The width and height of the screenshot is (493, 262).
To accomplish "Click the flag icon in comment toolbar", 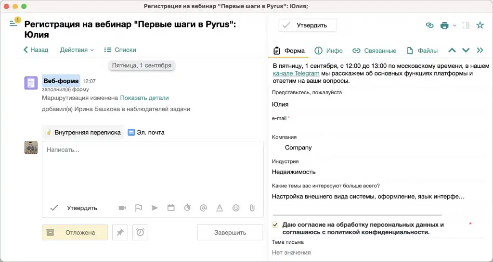I will tap(138, 208).
